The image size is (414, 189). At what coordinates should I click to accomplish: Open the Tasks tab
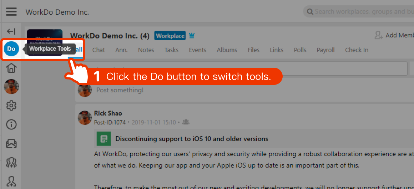point(171,50)
